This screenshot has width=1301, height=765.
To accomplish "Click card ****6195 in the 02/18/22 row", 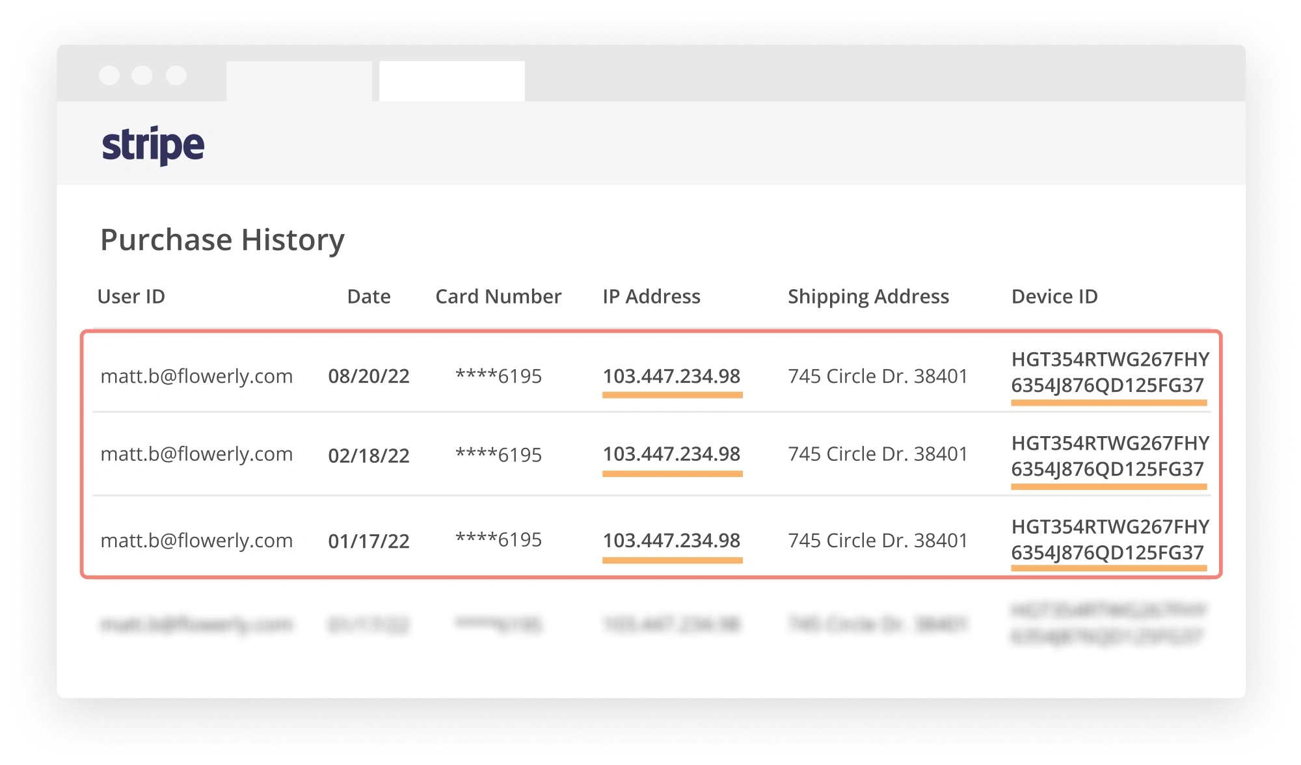I will [x=498, y=455].
